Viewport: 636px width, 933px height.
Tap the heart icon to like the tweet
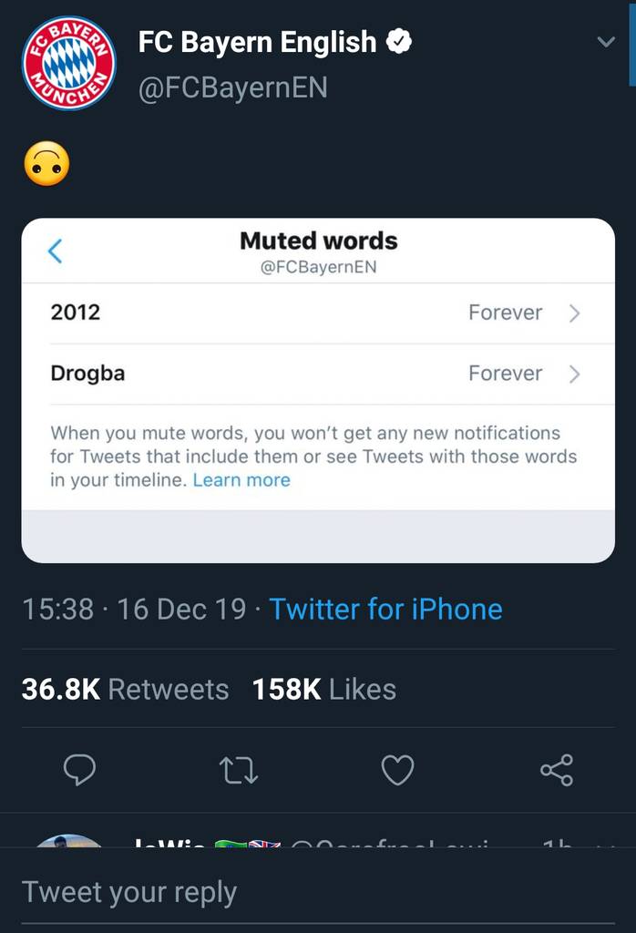(397, 771)
